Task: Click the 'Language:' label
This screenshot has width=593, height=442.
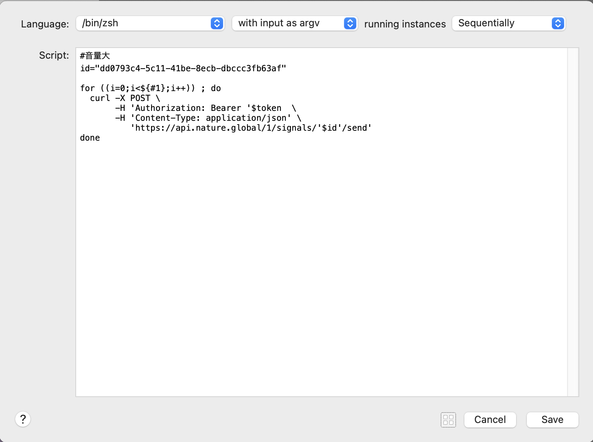Action: pos(45,24)
